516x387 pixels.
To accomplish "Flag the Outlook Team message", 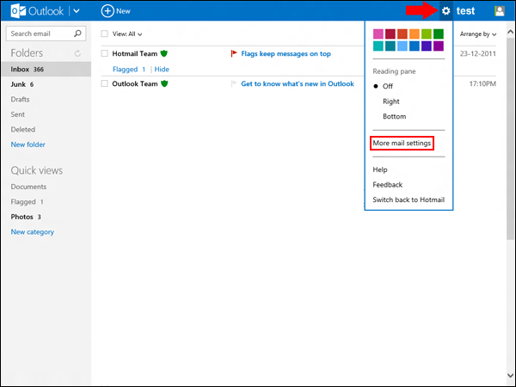I will point(234,83).
